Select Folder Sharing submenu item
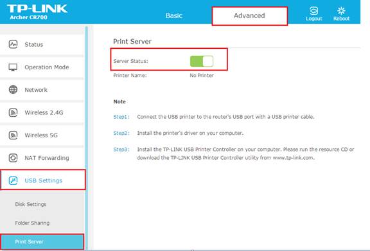Viewport: 370px width, 251px height. (x=32, y=223)
